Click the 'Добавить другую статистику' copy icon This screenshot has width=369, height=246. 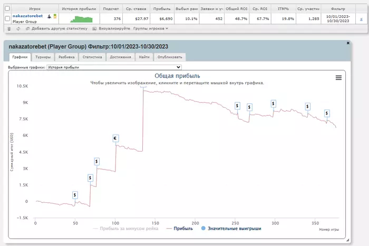pyautogui.click(x=27, y=28)
